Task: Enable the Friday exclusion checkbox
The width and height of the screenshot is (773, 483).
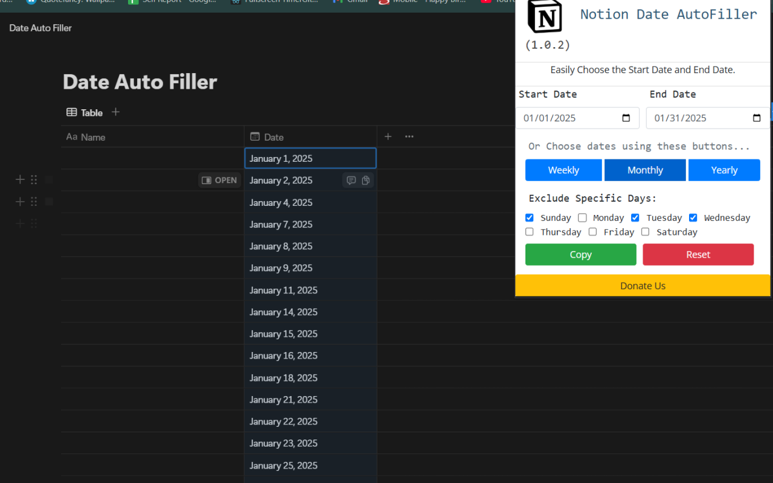Action: point(592,231)
